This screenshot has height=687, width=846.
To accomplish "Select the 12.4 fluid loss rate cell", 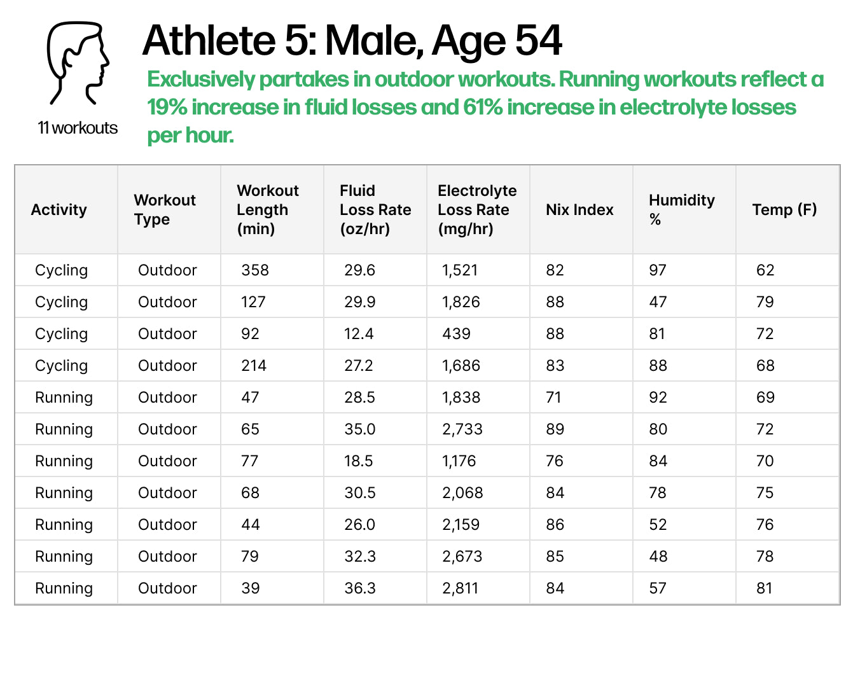I will [359, 334].
